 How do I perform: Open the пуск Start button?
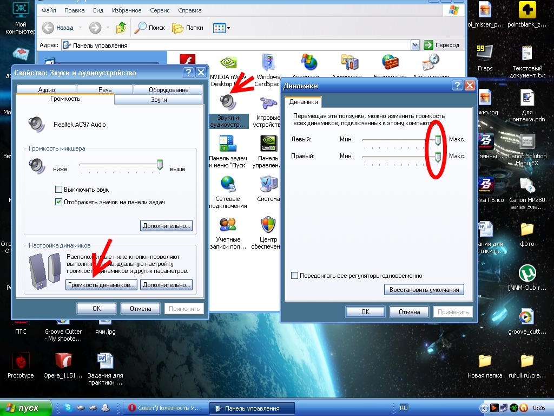click(x=25, y=408)
